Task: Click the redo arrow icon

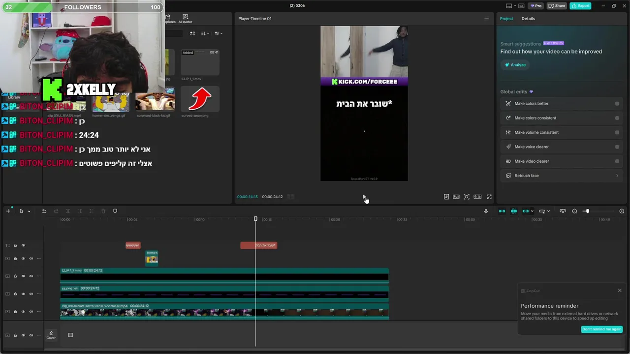Action: coord(56,211)
